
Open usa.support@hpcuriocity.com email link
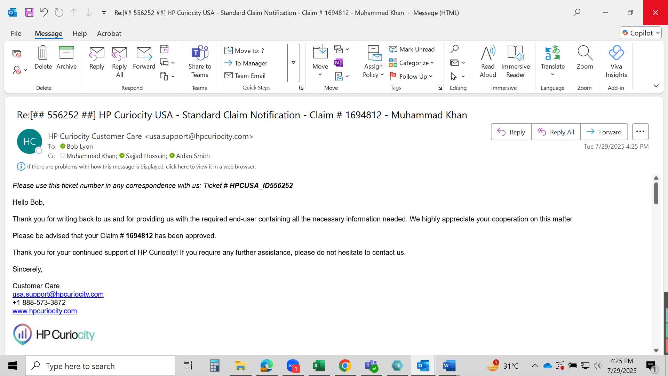(58, 294)
